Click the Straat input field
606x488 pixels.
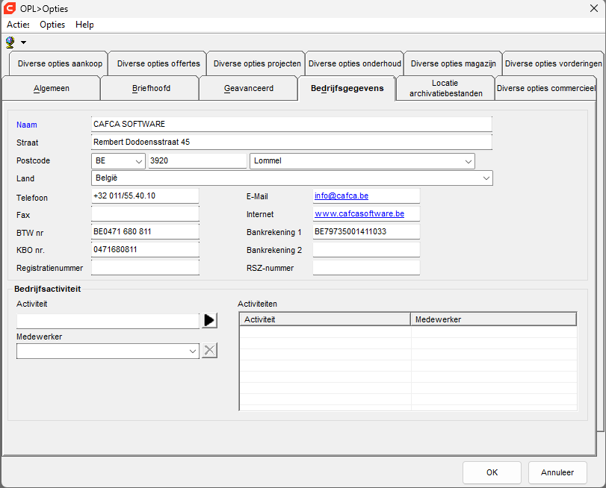pos(292,142)
